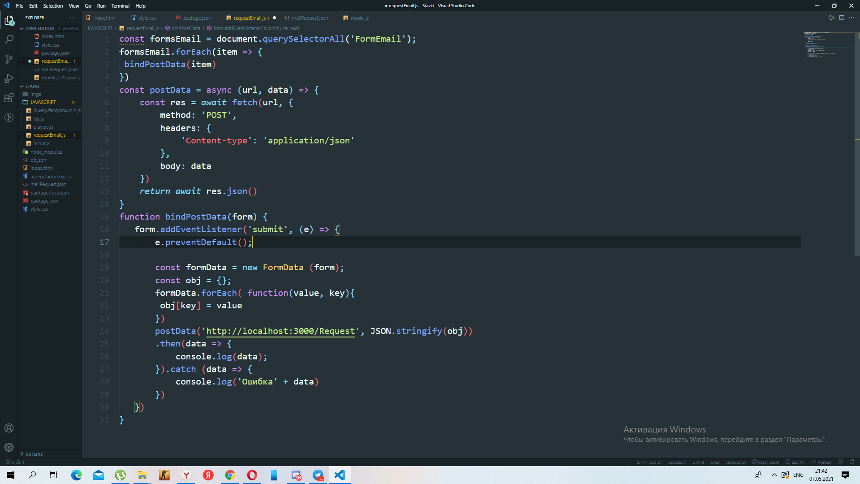Open Explorer panel actions ellipsis
This screenshot has width=860, height=484.
72,18
